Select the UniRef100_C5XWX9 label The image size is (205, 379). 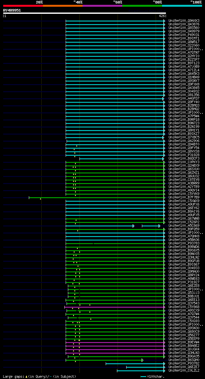click(x=184, y=201)
